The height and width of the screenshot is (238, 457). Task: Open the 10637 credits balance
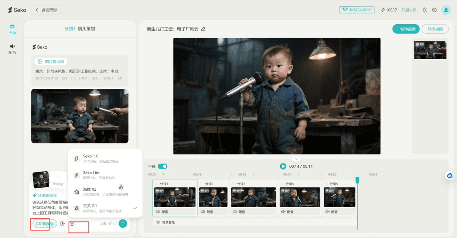[388, 10]
